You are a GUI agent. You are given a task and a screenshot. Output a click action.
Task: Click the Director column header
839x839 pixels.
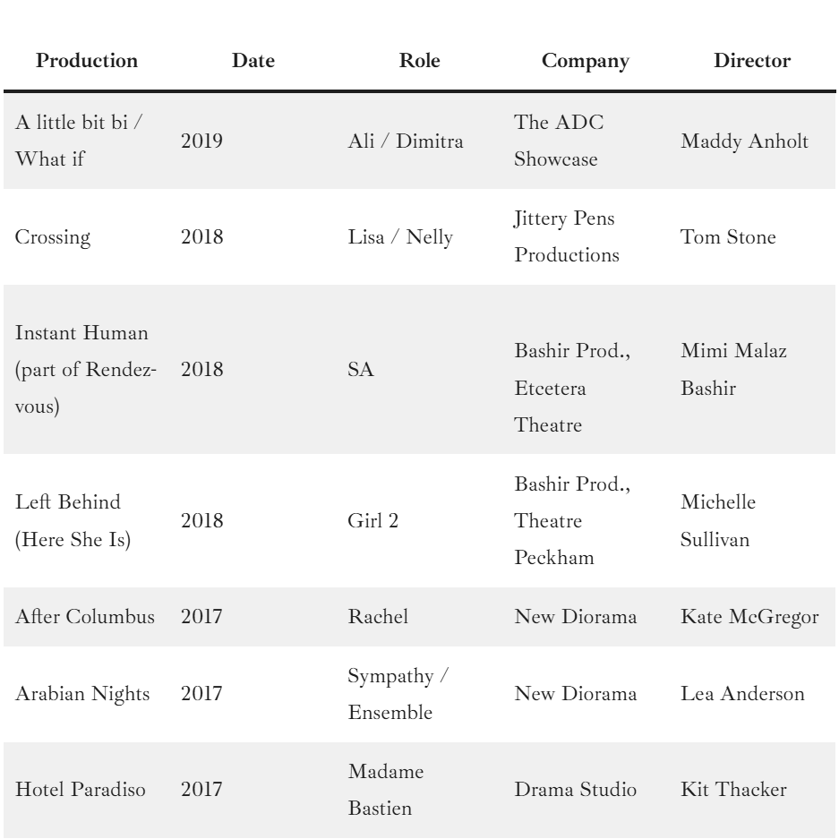[752, 62]
